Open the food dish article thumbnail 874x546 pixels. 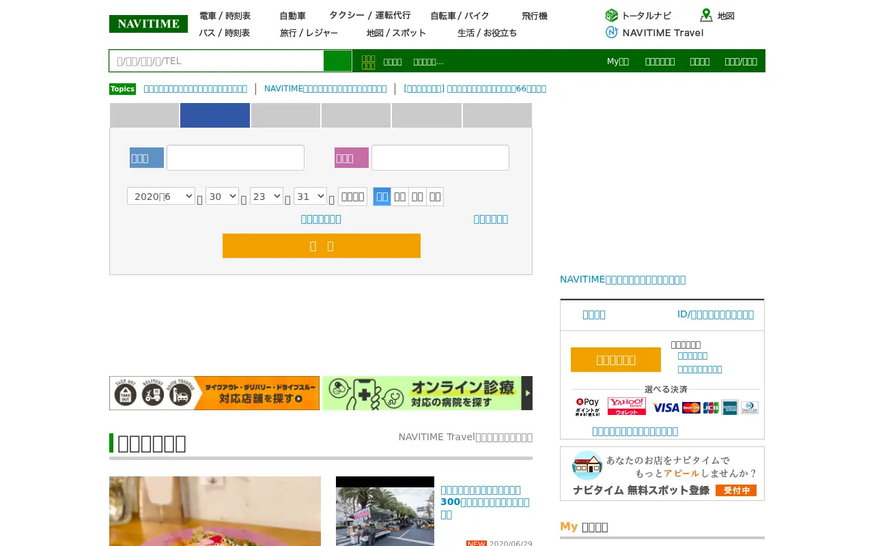[215, 511]
